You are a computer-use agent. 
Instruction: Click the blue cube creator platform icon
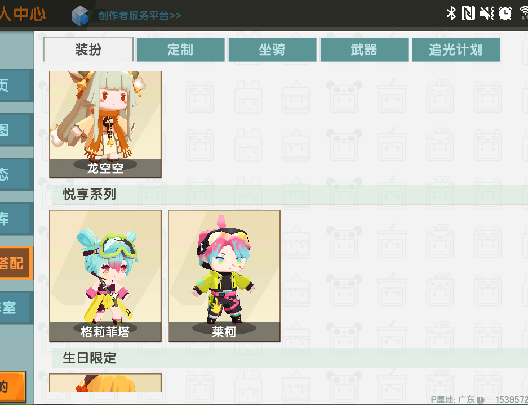pos(80,15)
